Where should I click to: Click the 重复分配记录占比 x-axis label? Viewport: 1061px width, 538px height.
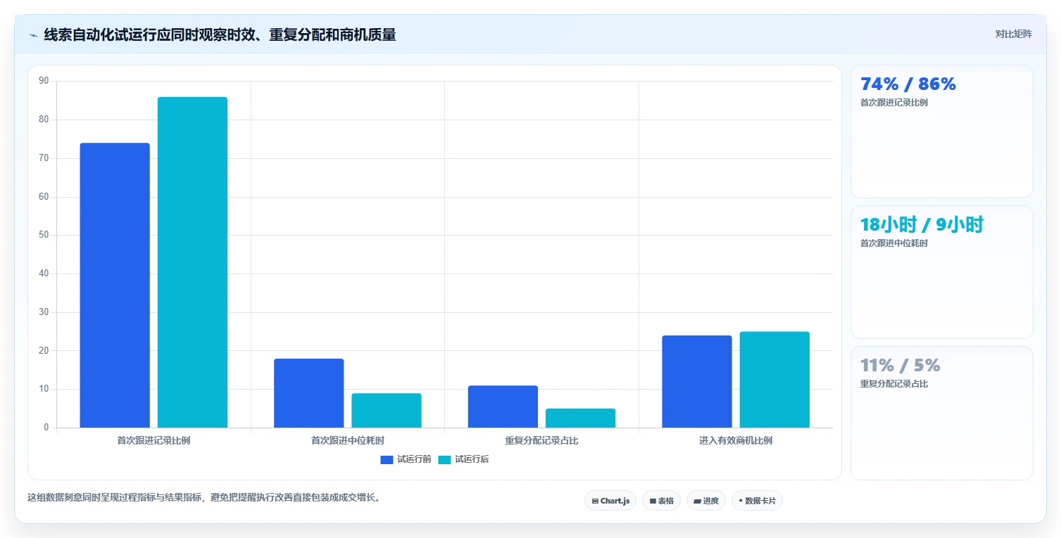click(x=541, y=441)
